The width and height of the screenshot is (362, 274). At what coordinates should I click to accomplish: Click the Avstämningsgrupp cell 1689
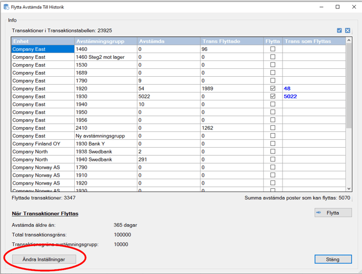click(106, 73)
